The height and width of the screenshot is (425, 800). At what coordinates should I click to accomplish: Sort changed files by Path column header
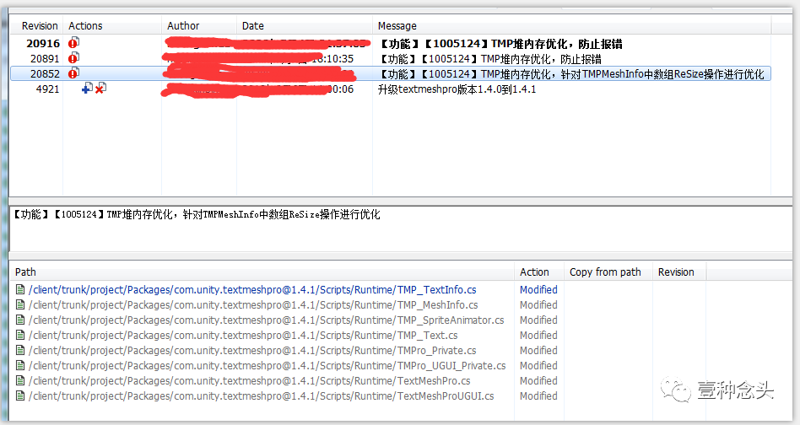pyautogui.click(x=262, y=272)
